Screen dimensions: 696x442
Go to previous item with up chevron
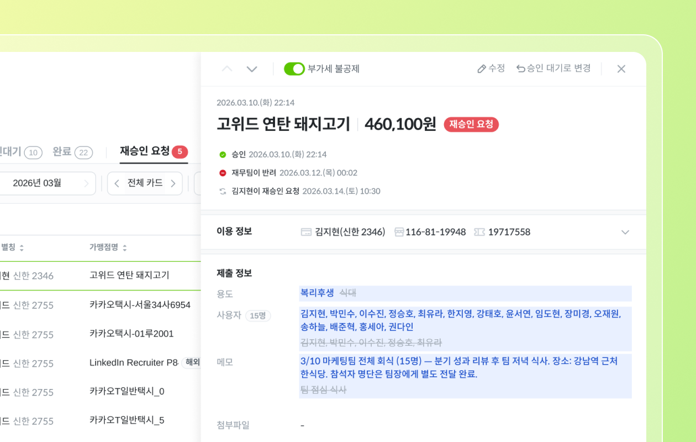pos(227,69)
